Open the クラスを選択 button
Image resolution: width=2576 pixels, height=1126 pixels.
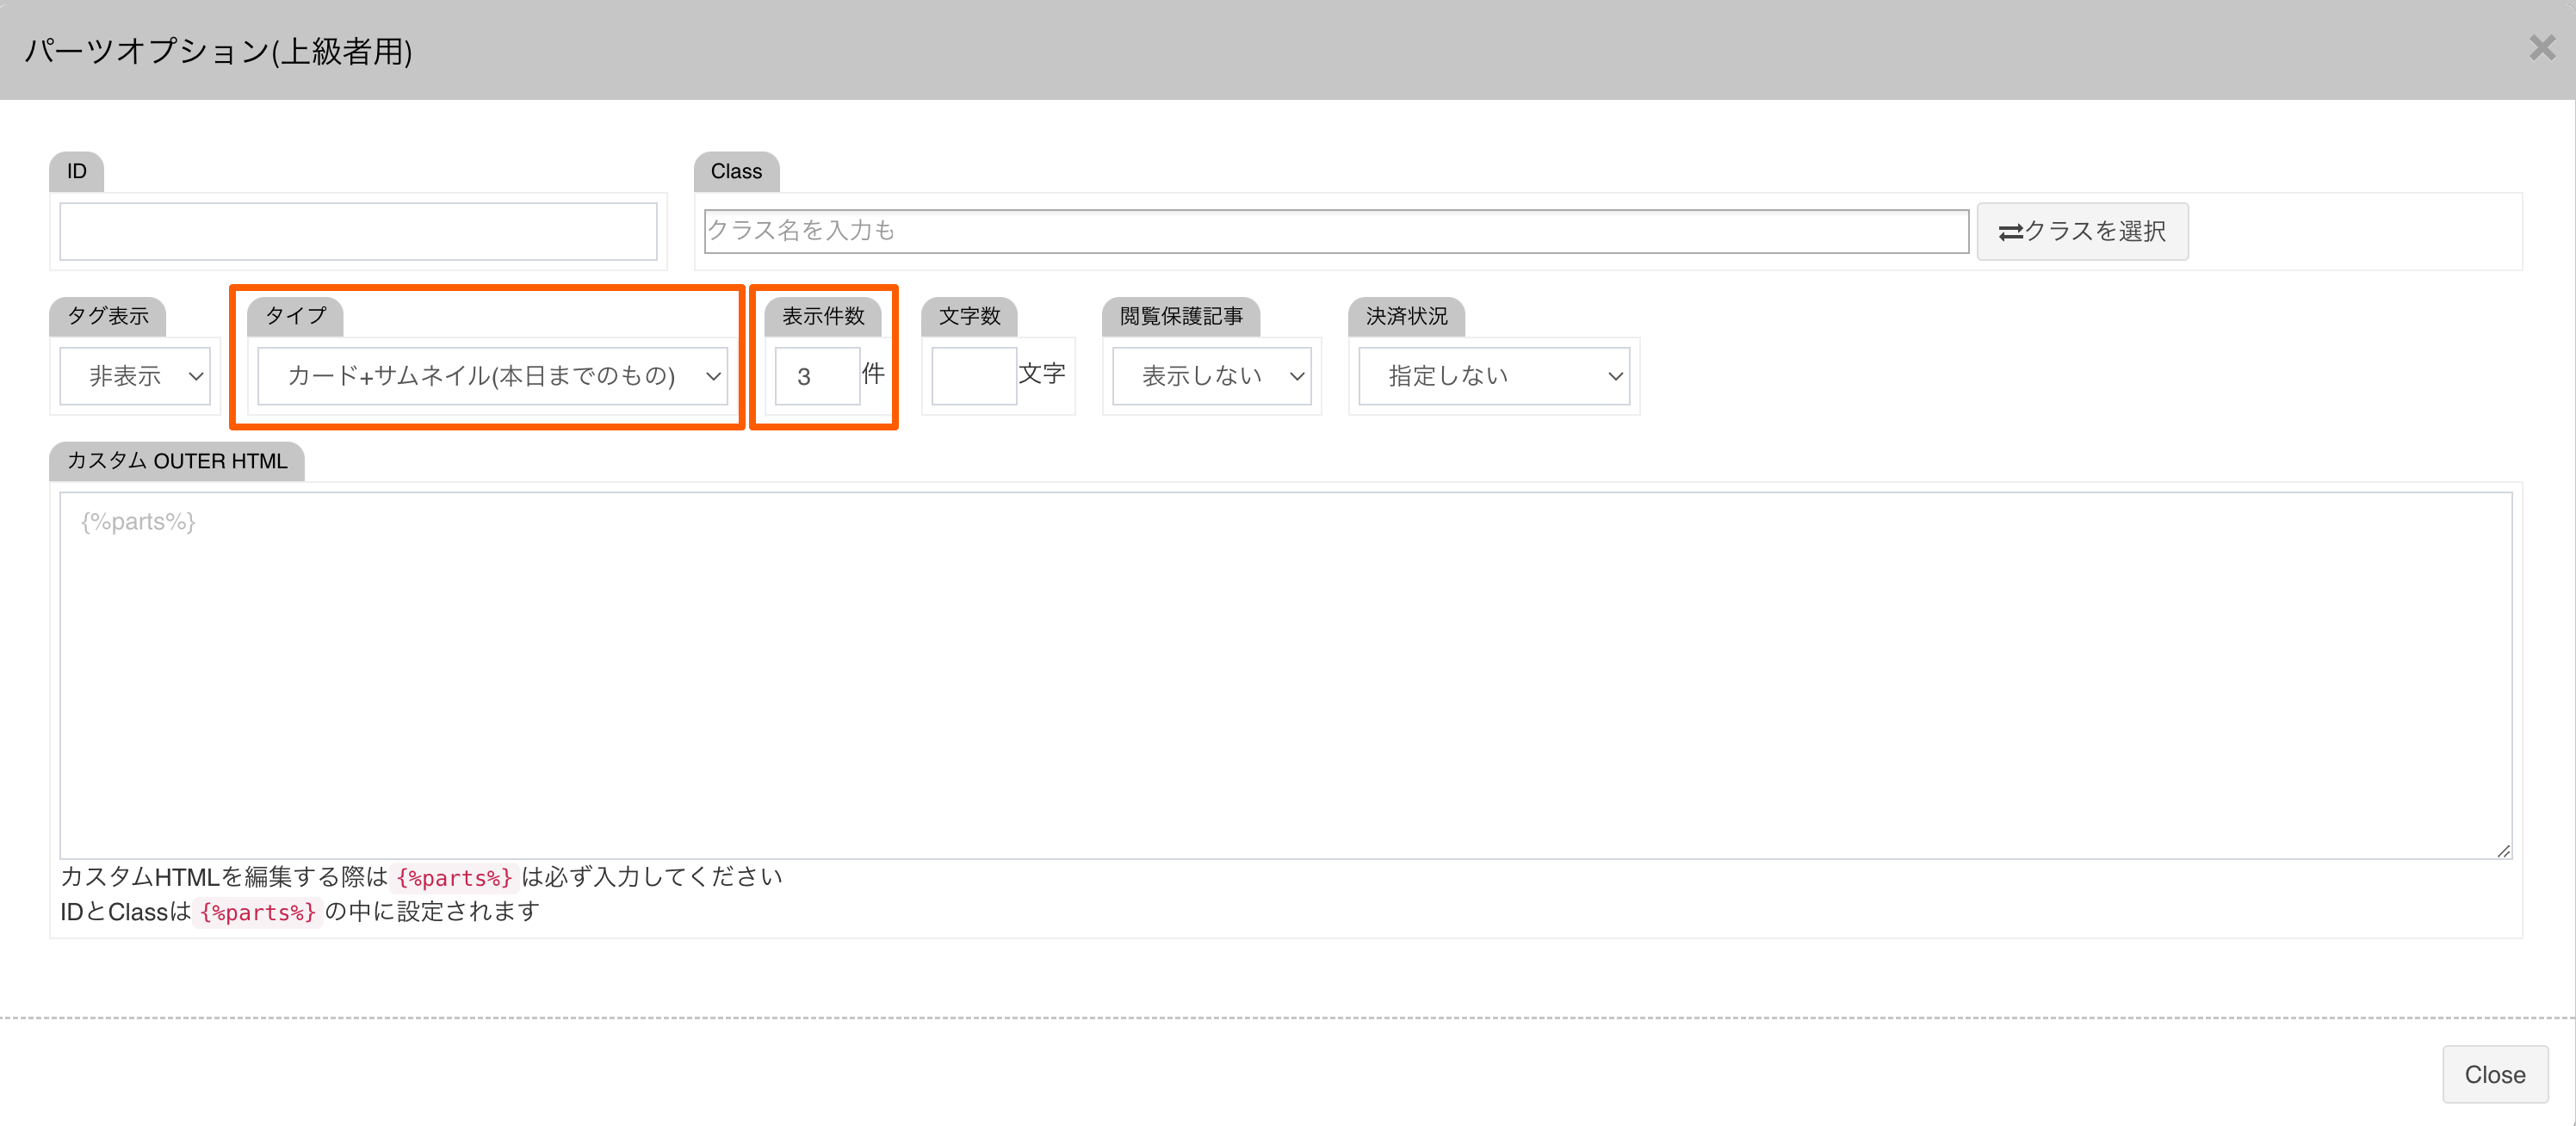pos(2082,231)
